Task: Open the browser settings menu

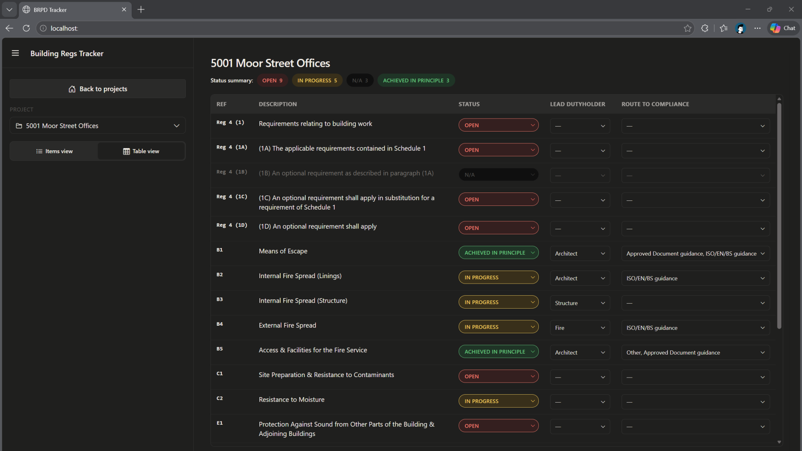Action: [758, 28]
